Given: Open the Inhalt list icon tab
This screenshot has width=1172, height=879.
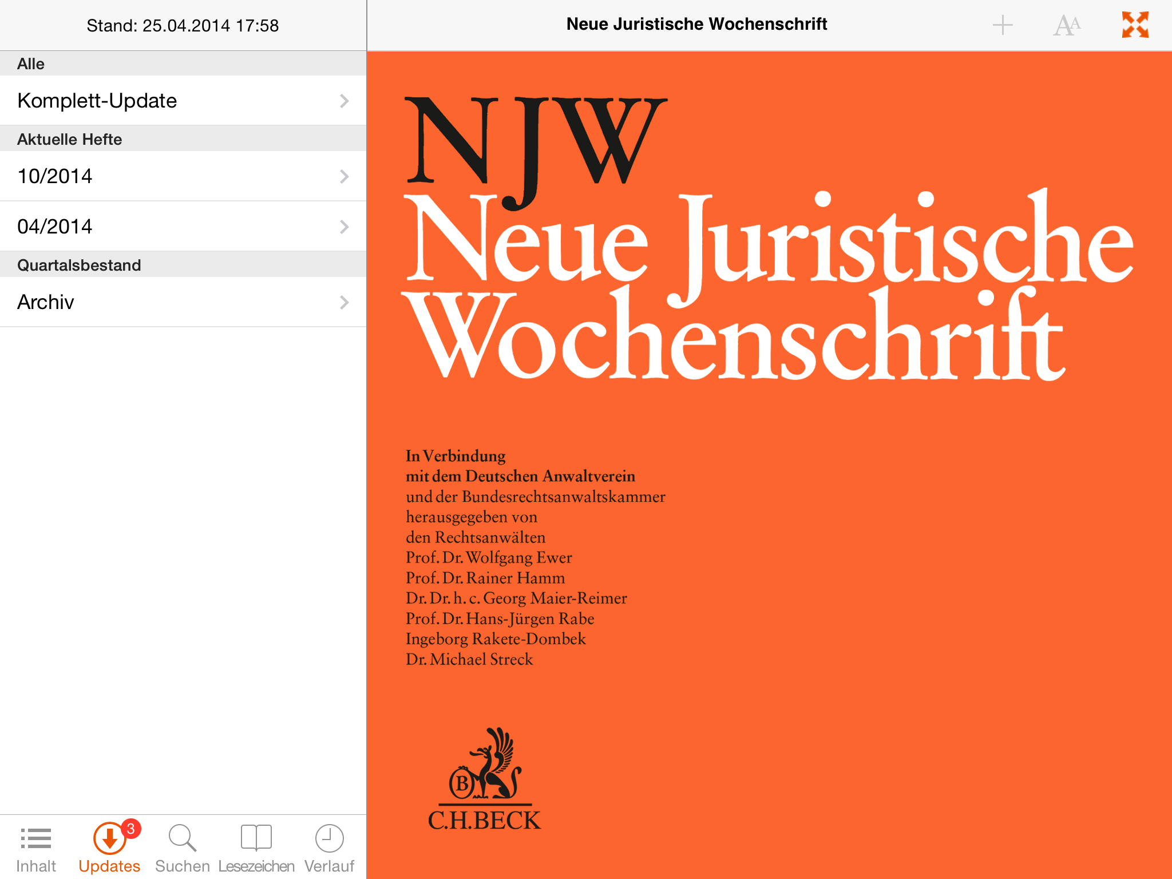Looking at the screenshot, I should [36, 838].
